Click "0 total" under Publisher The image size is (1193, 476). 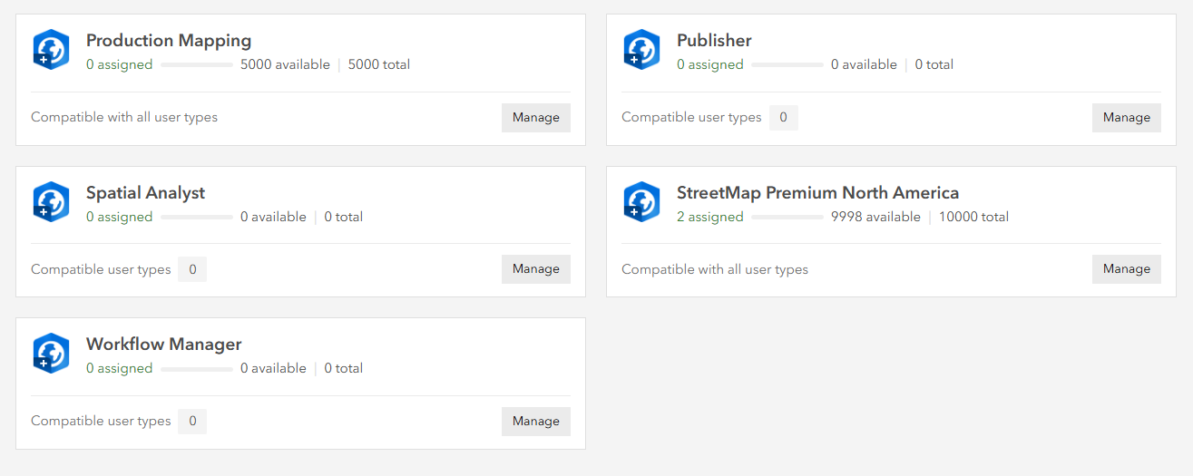pos(934,65)
